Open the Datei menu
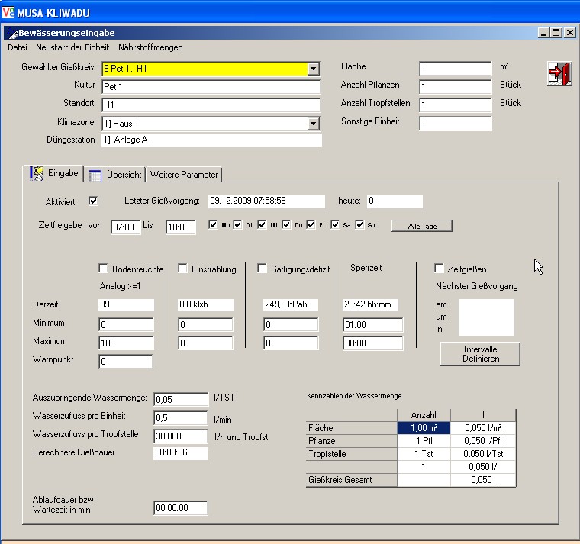 [18, 47]
